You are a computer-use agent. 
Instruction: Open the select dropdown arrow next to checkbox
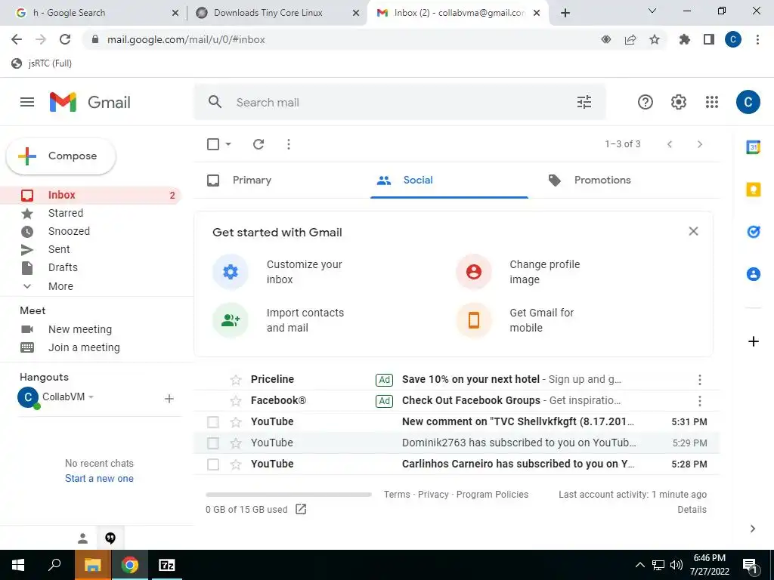228,144
